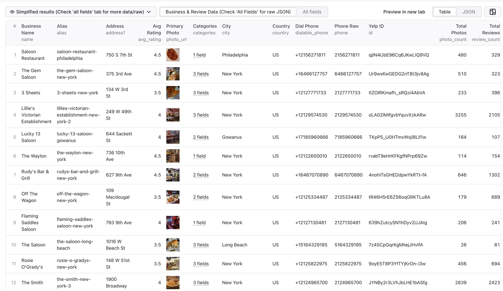Image resolution: width=503 pixels, height=291 pixels.
Task: View 3 Sheets photo thumbnail
Action: coord(173,93)
